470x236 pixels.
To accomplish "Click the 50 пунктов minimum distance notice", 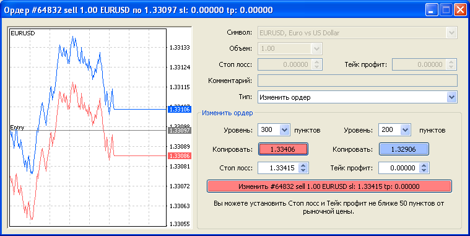I will 329,208.
